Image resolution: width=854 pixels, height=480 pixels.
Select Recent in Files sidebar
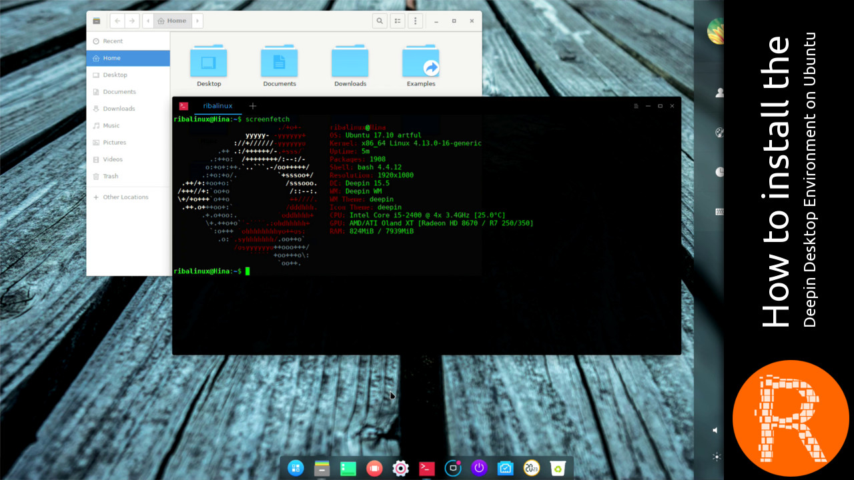[x=128, y=41]
